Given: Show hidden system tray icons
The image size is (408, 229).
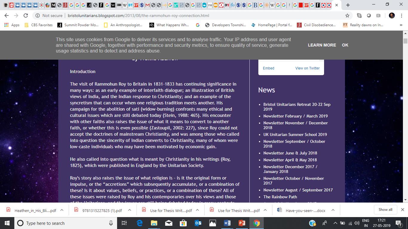Looking at the screenshot, I should coord(335,223).
